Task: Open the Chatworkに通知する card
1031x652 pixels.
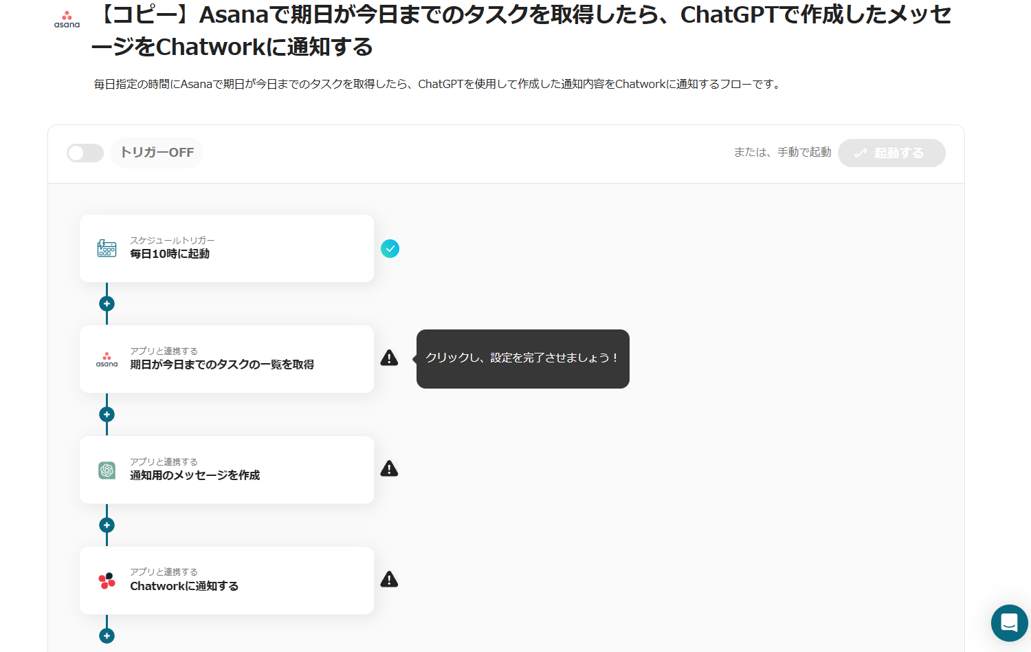Action: pyautogui.click(x=227, y=580)
